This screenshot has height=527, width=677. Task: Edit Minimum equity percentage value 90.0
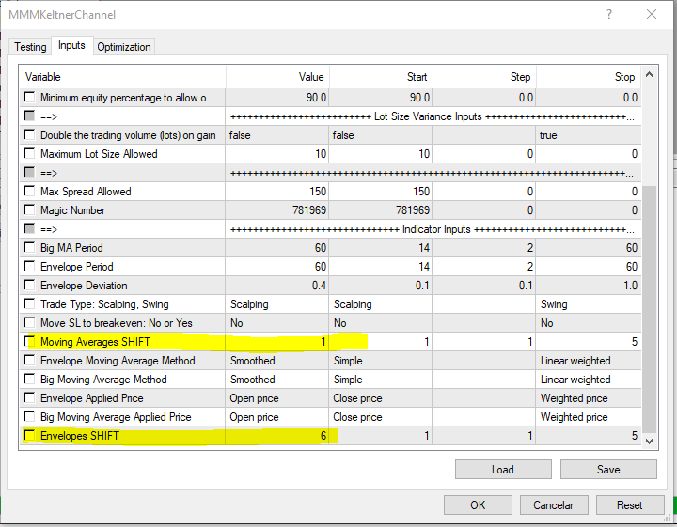click(276, 98)
